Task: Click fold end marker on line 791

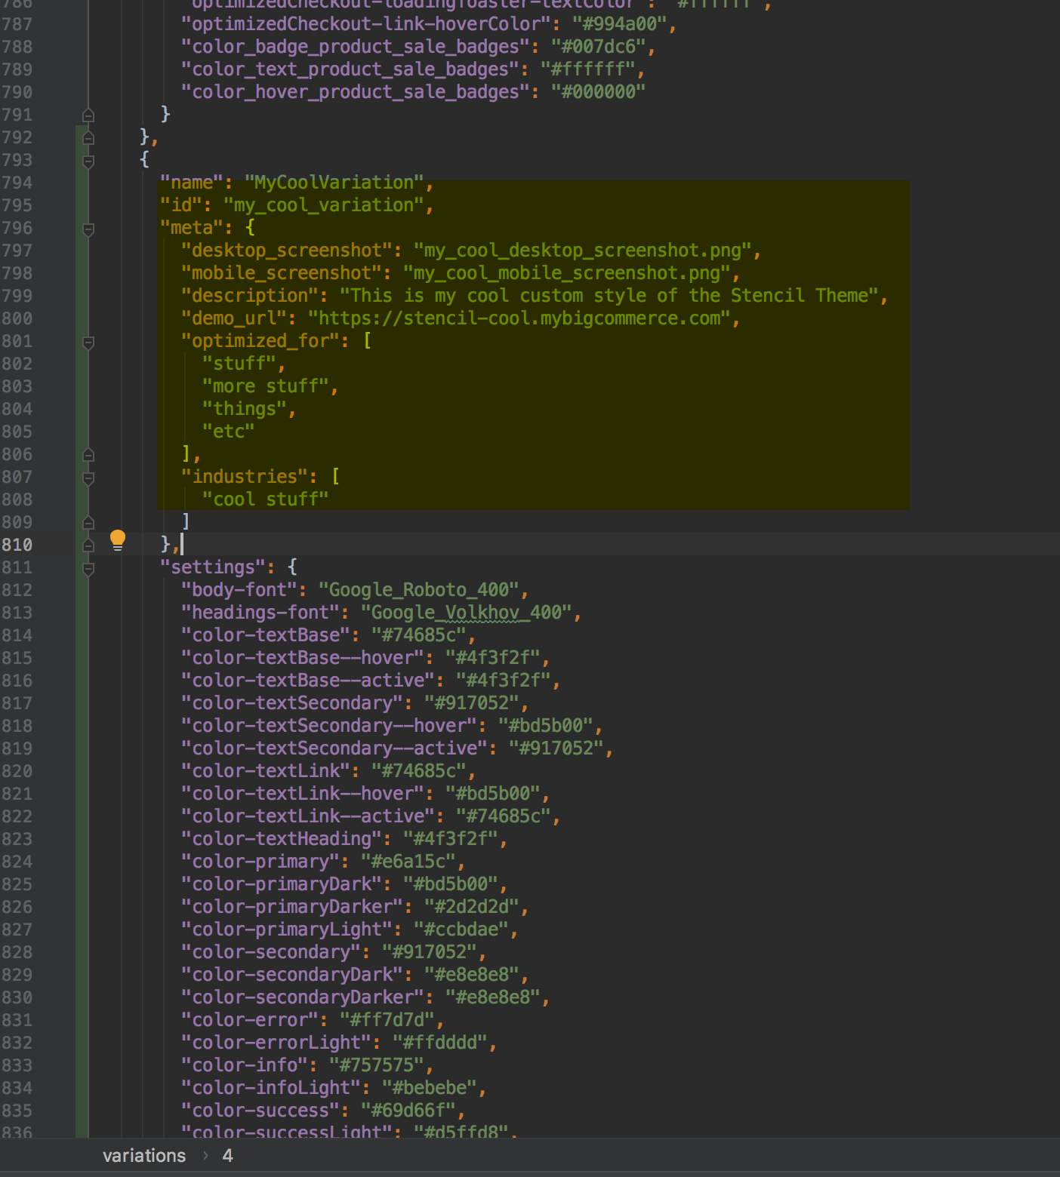Action: point(88,115)
